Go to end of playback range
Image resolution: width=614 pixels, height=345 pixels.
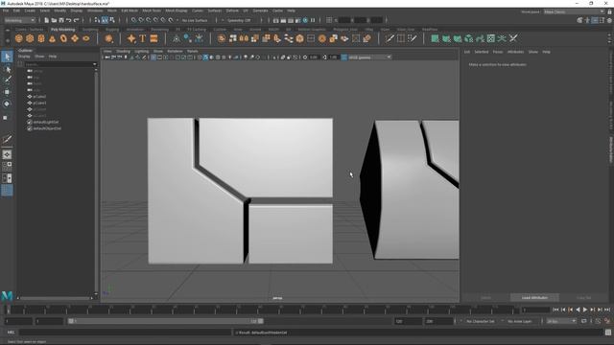click(607, 310)
